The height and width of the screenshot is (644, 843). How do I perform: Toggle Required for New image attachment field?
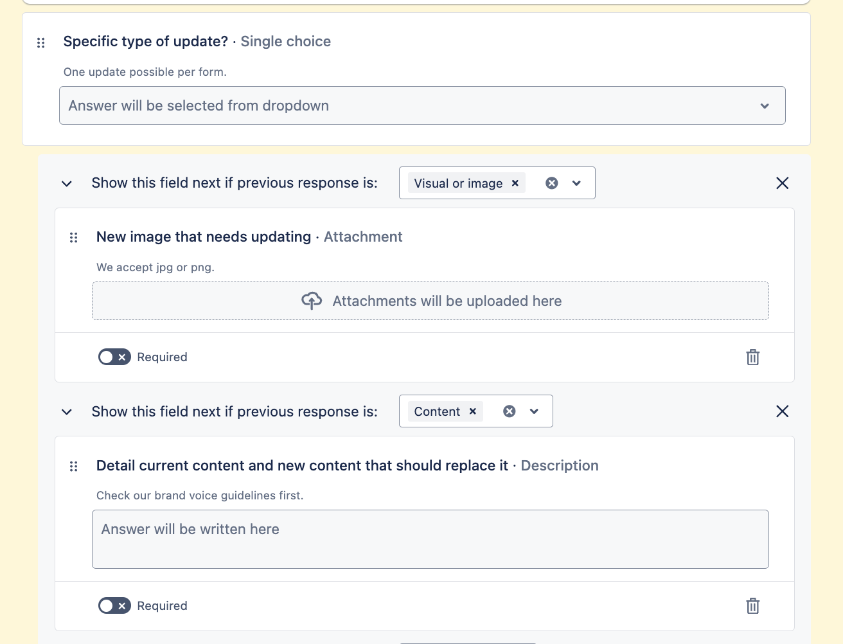114,357
